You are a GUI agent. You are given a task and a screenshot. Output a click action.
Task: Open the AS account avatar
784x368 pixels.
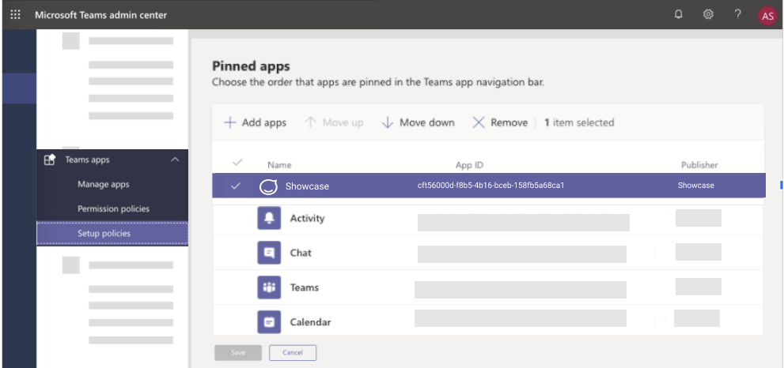[x=767, y=16]
